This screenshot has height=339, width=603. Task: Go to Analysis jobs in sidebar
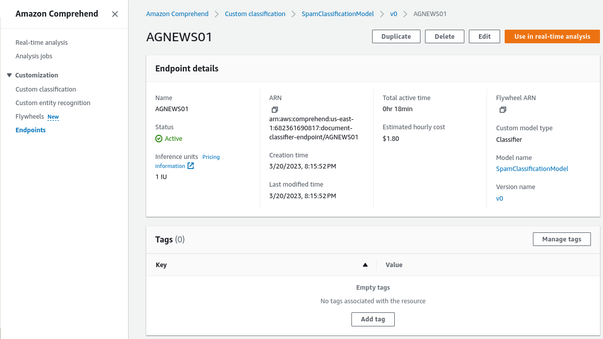34,56
